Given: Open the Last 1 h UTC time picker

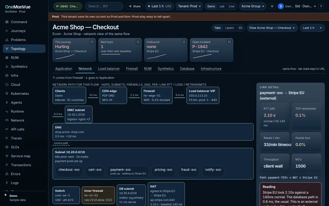Looking at the screenshot, I should click(x=159, y=6).
